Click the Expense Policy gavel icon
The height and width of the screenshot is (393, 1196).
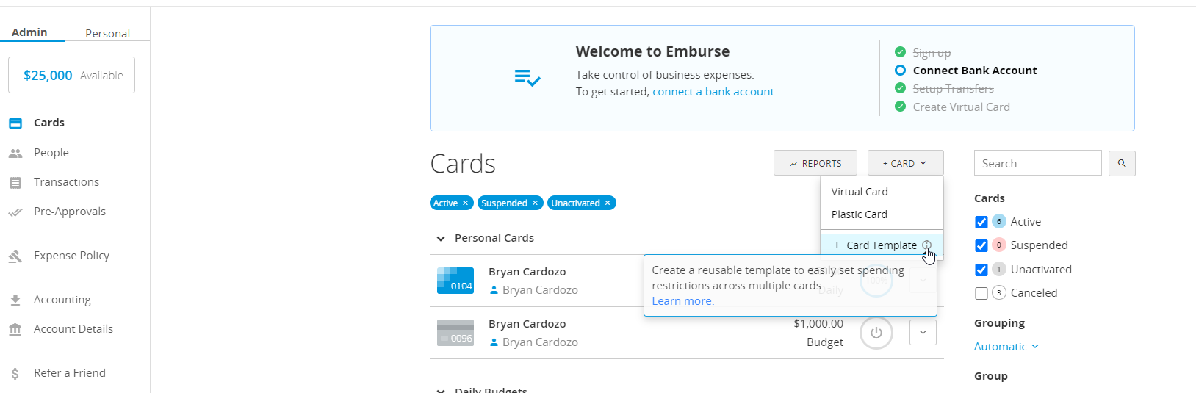tap(15, 256)
